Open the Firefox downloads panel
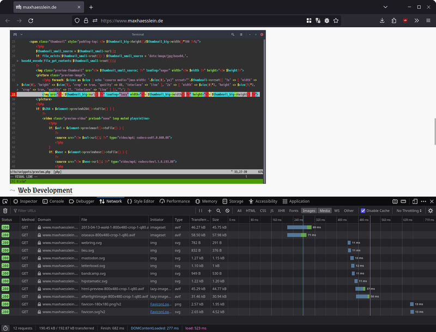The image size is (436, 332). tap(381, 21)
